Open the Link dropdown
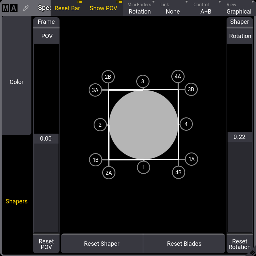This screenshot has width=256, height=256. tap(173, 8)
